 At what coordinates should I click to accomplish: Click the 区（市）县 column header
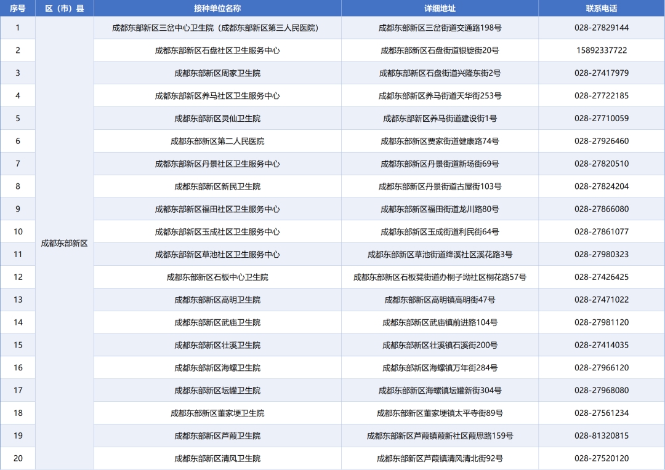click(65, 9)
